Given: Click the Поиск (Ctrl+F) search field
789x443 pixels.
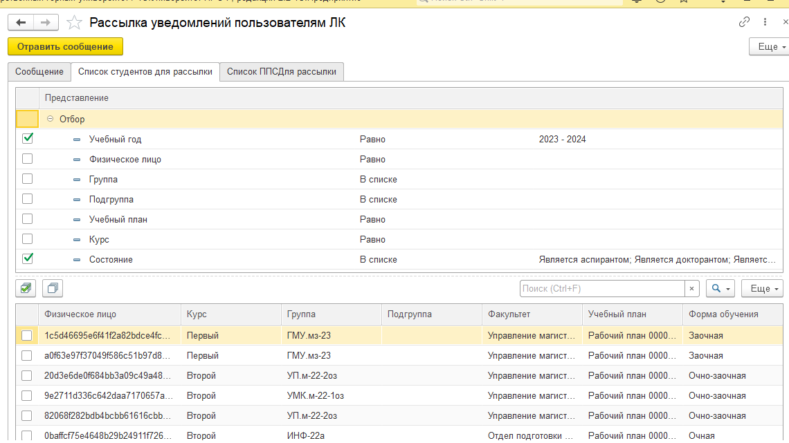Looking at the screenshot, I should (x=602, y=288).
